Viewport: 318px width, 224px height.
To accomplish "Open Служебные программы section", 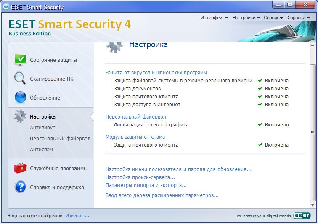I will 58,169.
